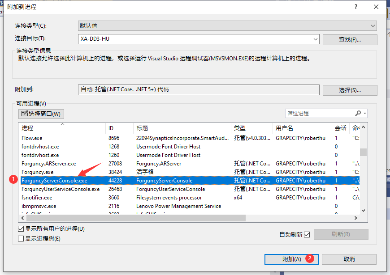Select the Forguncy.exe process row
390x275 pixels.
tap(189, 172)
